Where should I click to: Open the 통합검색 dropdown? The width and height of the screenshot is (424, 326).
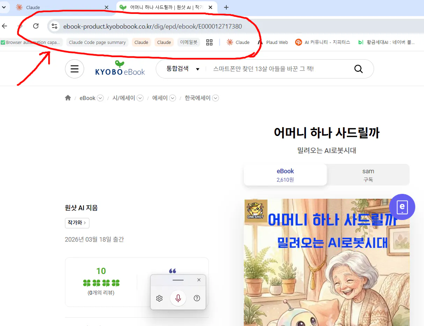point(183,69)
